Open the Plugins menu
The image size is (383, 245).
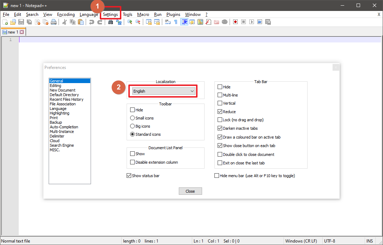[x=173, y=14]
